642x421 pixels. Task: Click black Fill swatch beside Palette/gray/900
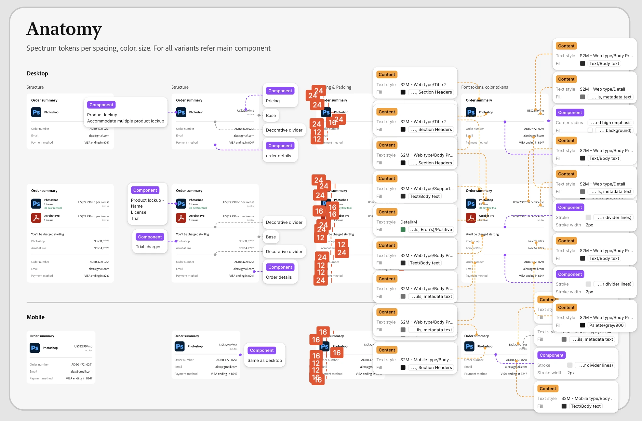point(582,325)
